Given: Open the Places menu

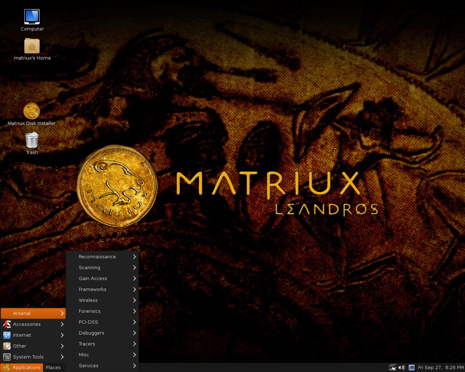Looking at the screenshot, I should coord(53,367).
